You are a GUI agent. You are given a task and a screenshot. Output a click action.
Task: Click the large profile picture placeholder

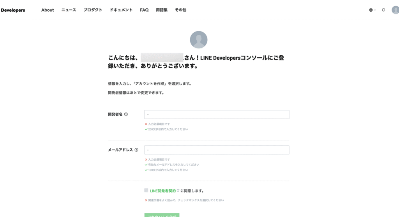tap(198, 40)
